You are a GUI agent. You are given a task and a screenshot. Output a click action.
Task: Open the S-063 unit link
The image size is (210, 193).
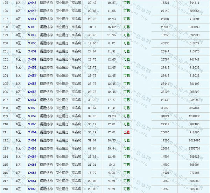coord(32,148)
